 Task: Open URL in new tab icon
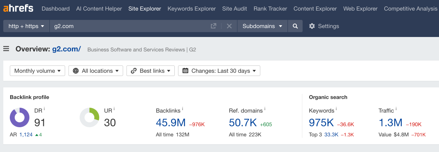[213, 26]
